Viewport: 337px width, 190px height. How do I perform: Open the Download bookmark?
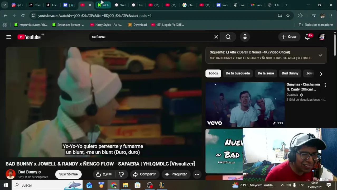tap(137, 25)
